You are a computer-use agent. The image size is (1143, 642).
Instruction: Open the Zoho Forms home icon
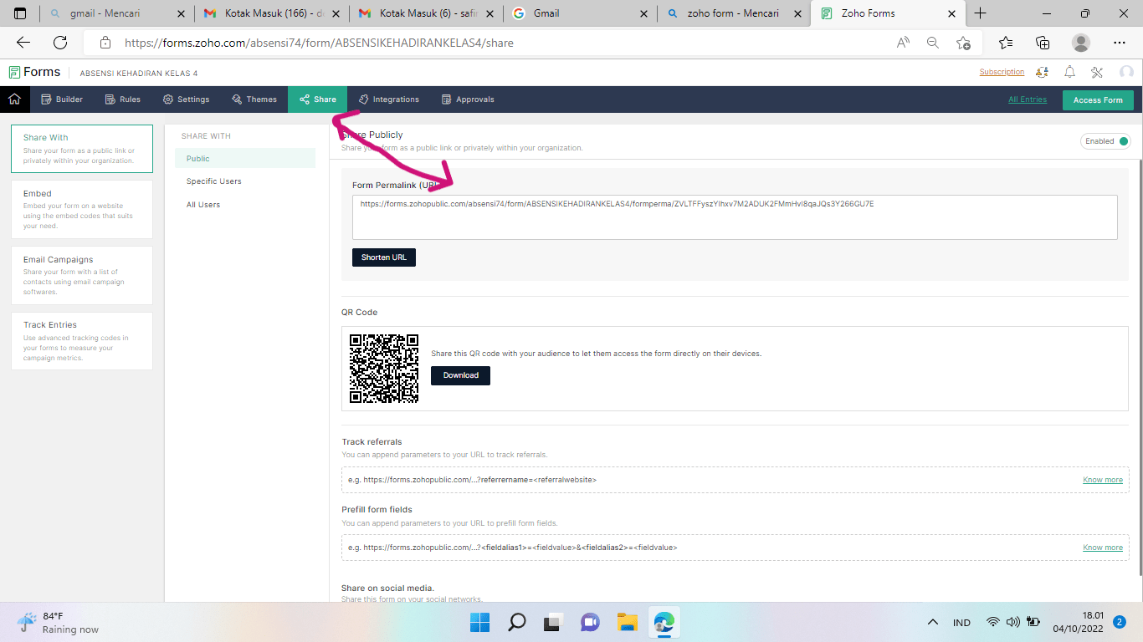click(x=14, y=99)
